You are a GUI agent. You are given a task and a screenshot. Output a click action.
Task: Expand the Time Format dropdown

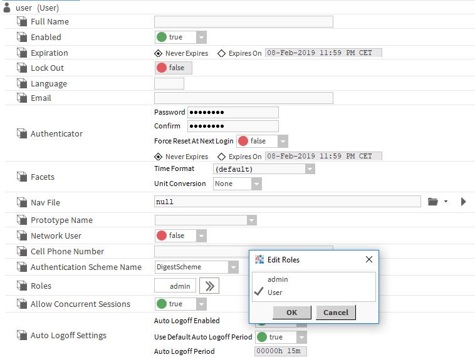point(310,168)
